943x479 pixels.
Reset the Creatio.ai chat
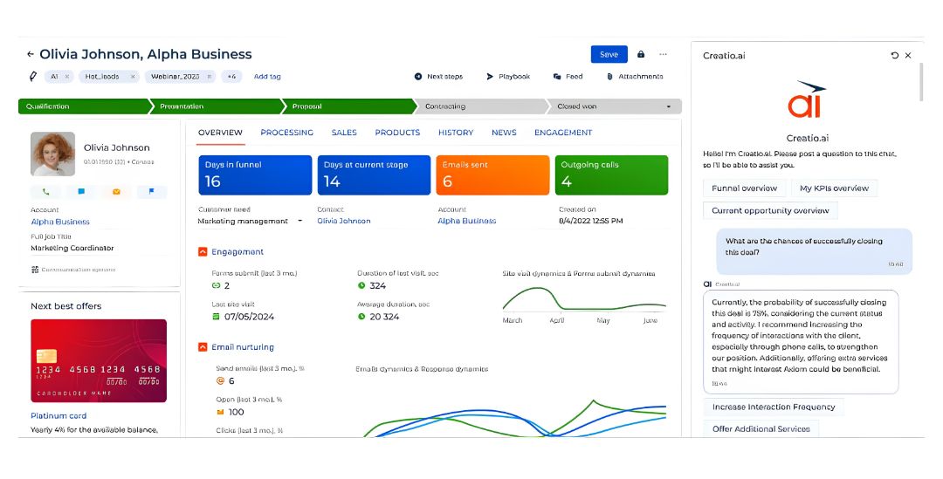pyautogui.click(x=894, y=55)
